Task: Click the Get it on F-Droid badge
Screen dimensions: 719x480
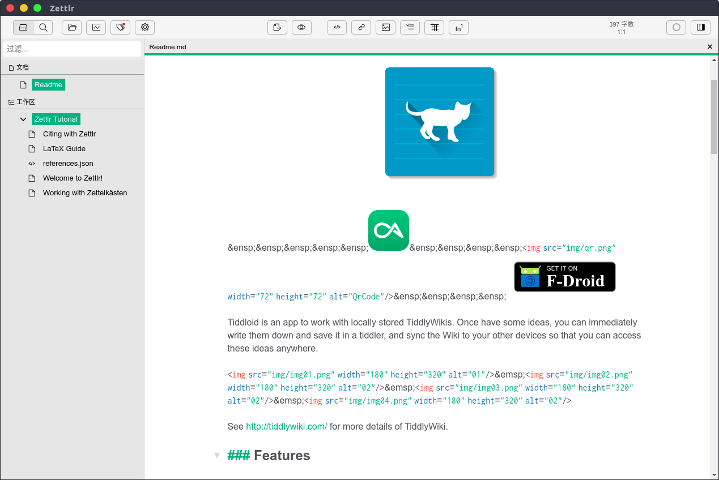Action: click(565, 277)
